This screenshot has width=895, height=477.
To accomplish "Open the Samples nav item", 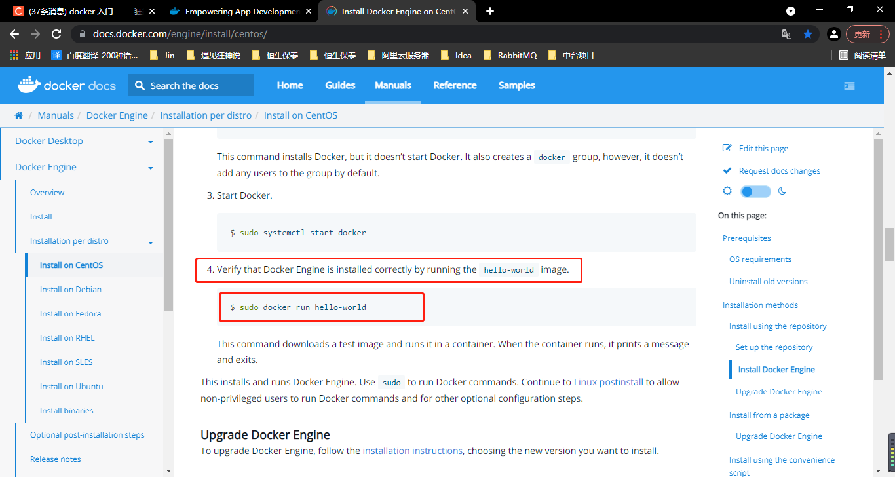I will [516, 85].
